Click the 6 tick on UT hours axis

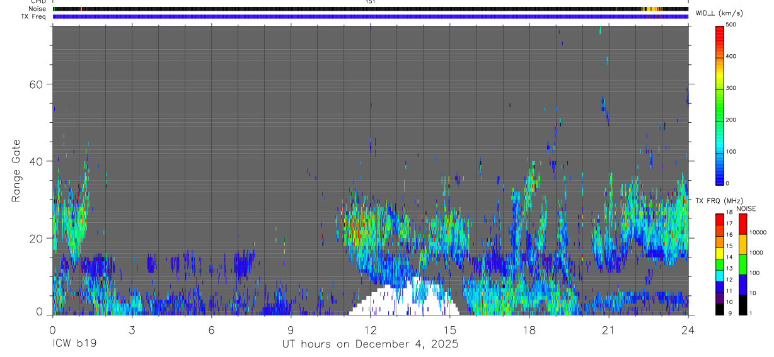coord(211,329)
